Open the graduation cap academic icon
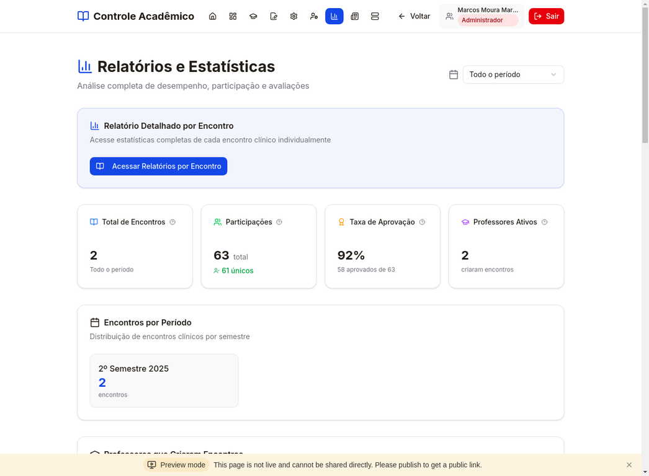This screenshot has height=476, width=649. (x=253, y=16)
